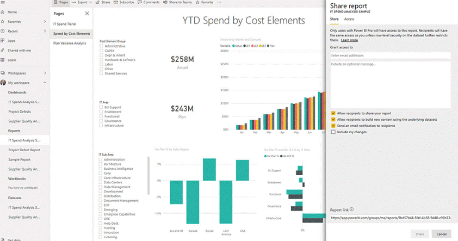Click the Recent clock icon

[3, 31]
